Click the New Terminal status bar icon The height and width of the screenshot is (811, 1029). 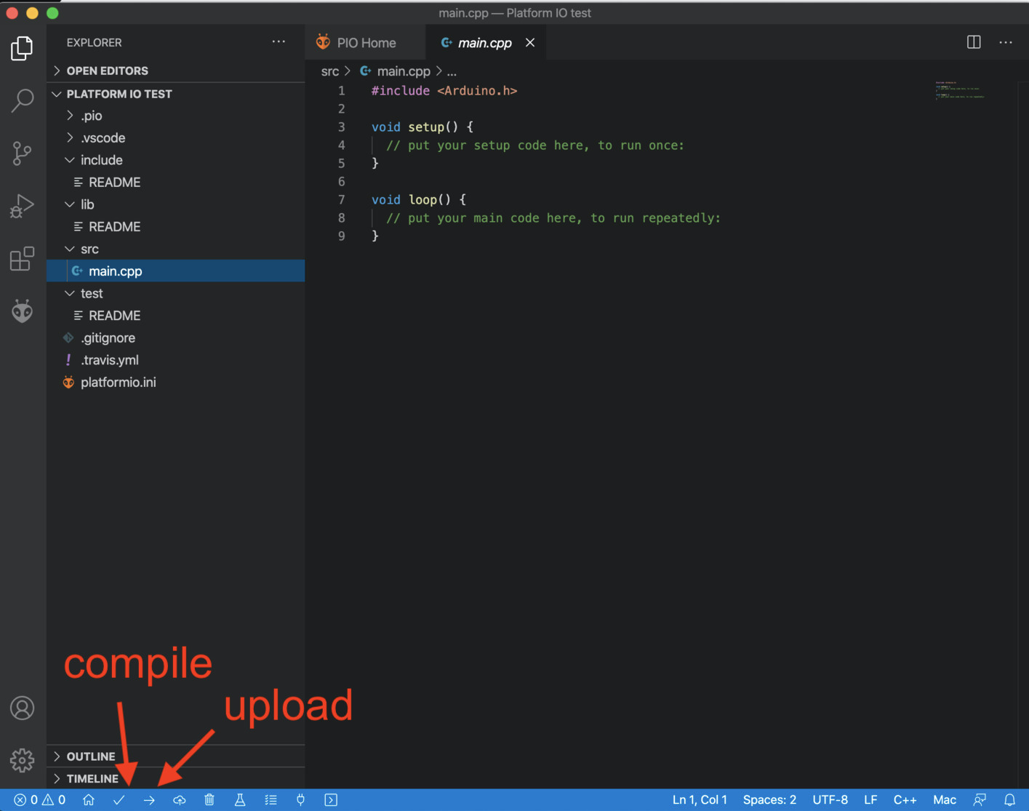[331, 799]
